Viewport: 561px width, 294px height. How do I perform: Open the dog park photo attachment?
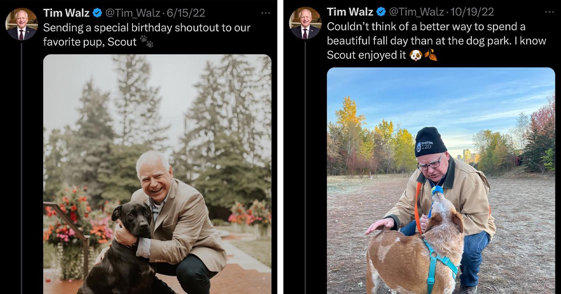(440, 179)
